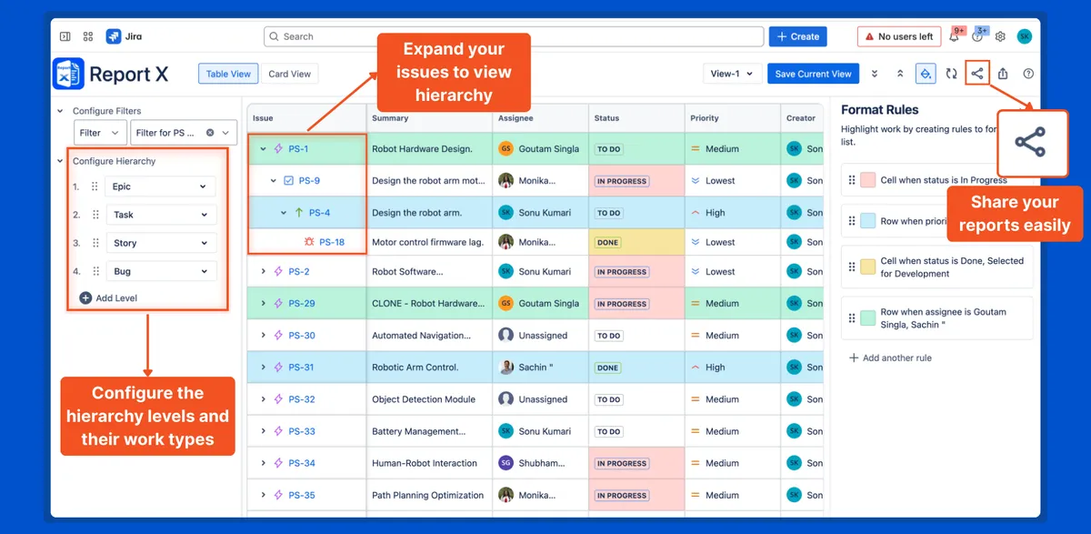Collapse the Configure Hierarchy section
Image resolution: width=1091 pixels, height=534 pixels.
coord(60,161)
